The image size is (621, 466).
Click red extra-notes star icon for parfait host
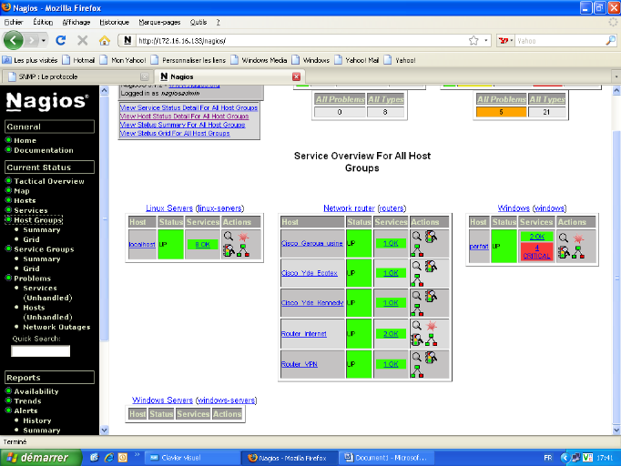click(x=578, y=238)
